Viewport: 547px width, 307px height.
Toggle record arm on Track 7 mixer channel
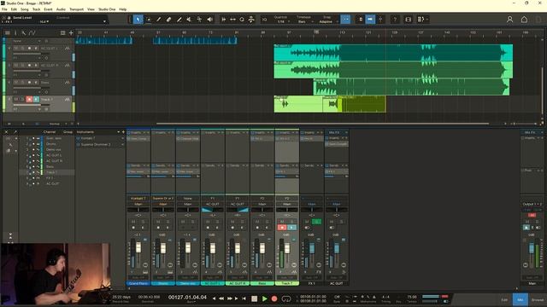[282, 228]
